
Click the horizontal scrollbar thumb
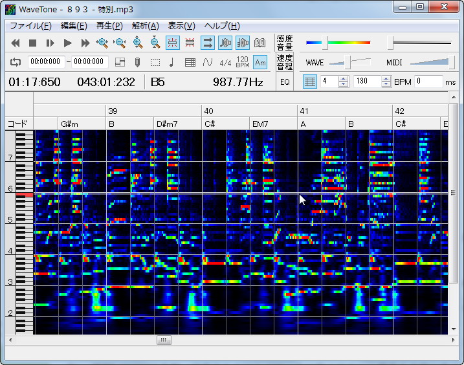[x=164, y=340]
